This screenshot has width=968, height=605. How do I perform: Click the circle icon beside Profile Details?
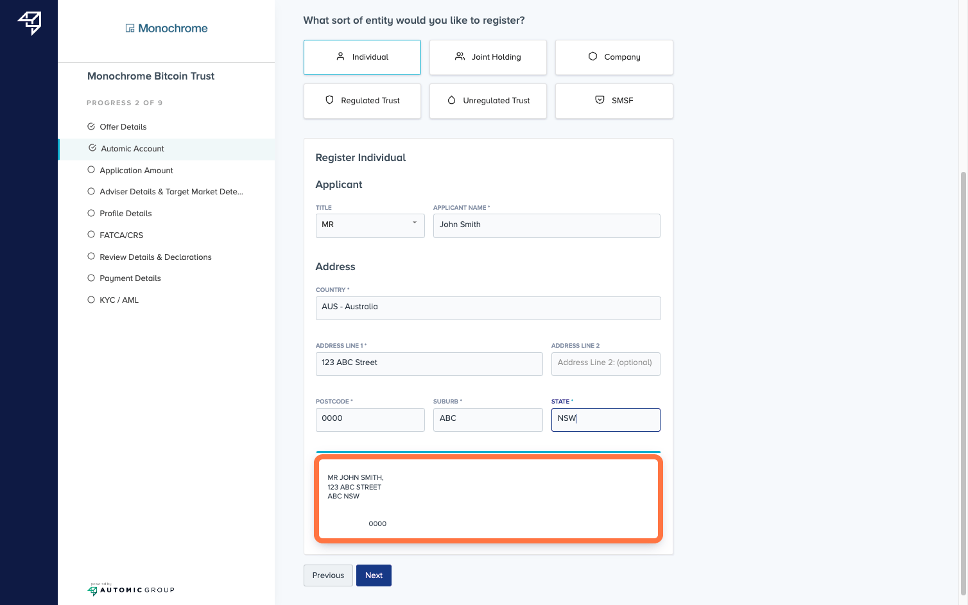point(91,213)
